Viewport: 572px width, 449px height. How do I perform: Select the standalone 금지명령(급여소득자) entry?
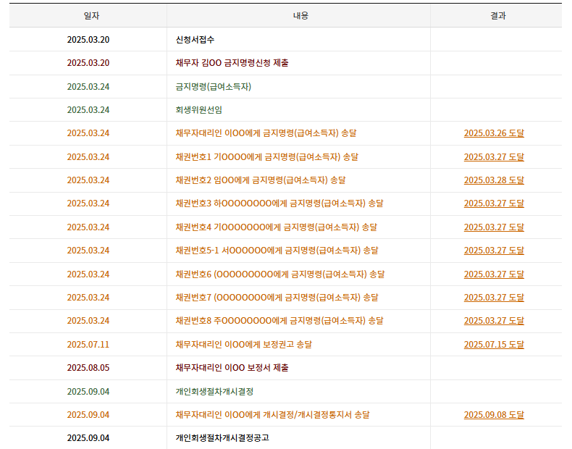(x=214, y=87)
